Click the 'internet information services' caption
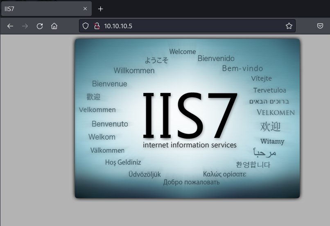Viewport: 330px width, 226px height. 190,145
